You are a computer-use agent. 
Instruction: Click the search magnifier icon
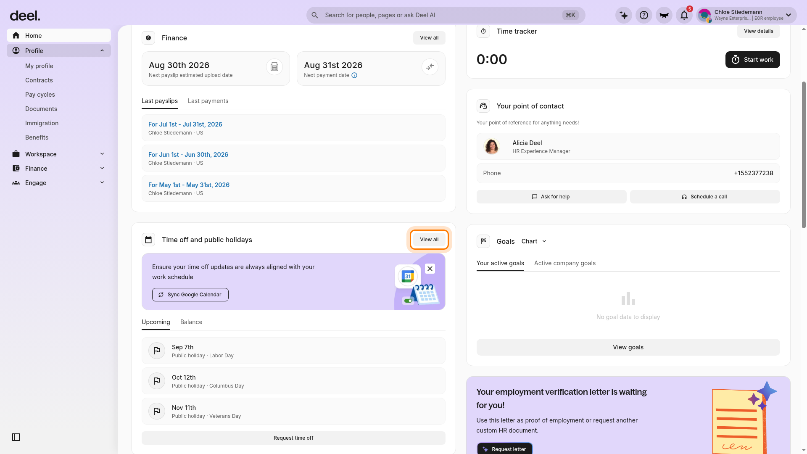coord(315,15)
